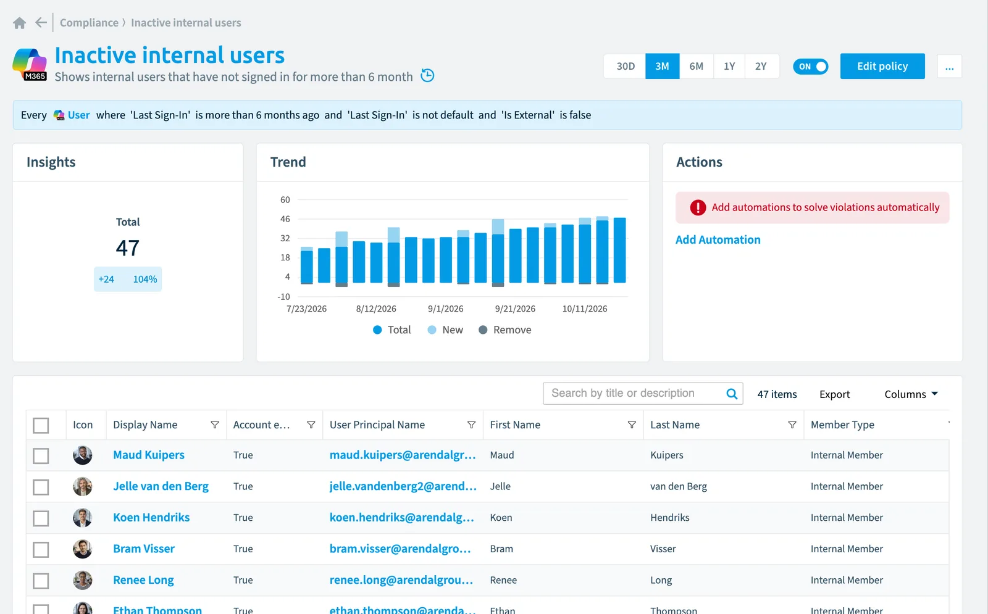Screen dimensions: 988x614
Task: Click the Edit policy button
Action: [x=882, y=66]
